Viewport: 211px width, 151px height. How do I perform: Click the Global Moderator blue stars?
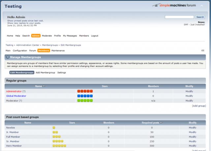[85, 96]
